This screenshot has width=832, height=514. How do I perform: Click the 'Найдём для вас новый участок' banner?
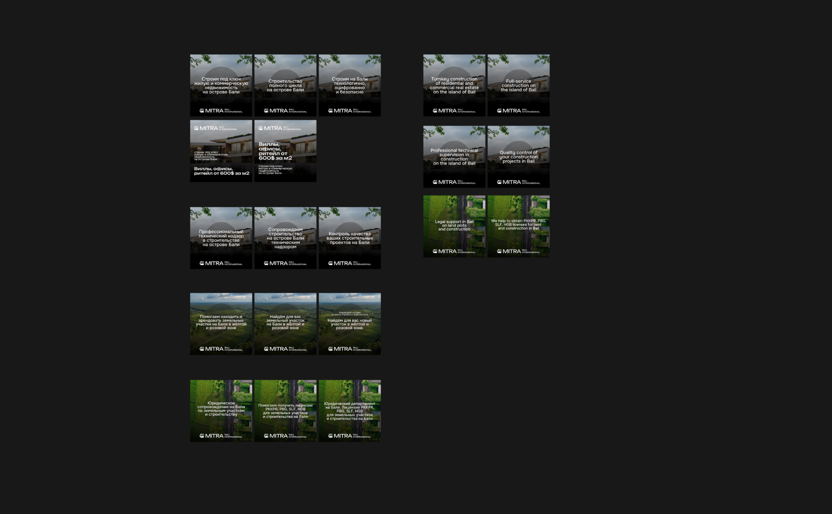(x=350, y=324)
